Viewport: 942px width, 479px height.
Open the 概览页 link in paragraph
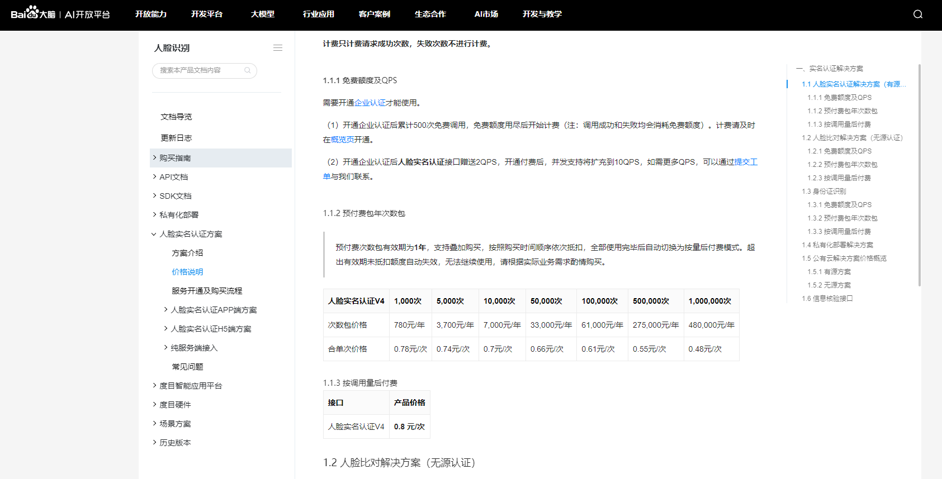342,140
